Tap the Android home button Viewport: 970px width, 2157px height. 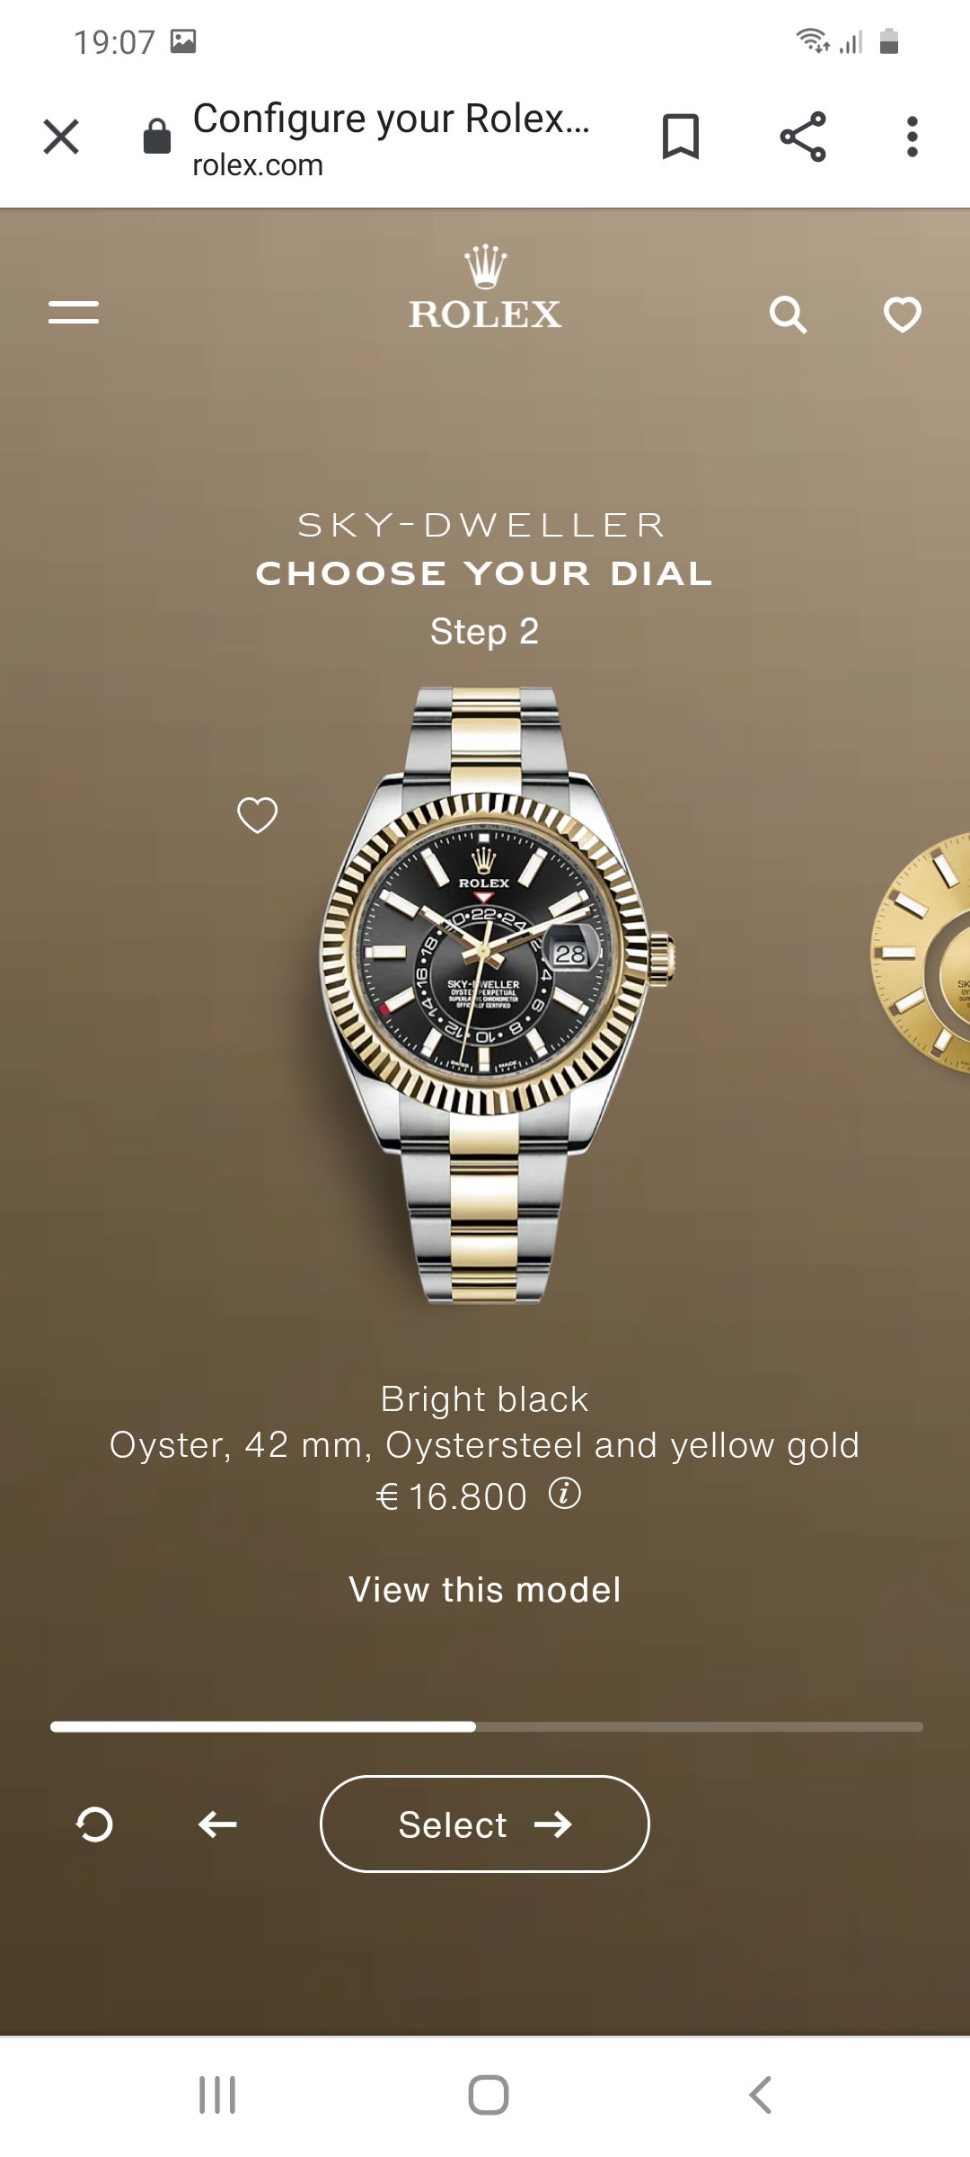(x=489, y=2095)
